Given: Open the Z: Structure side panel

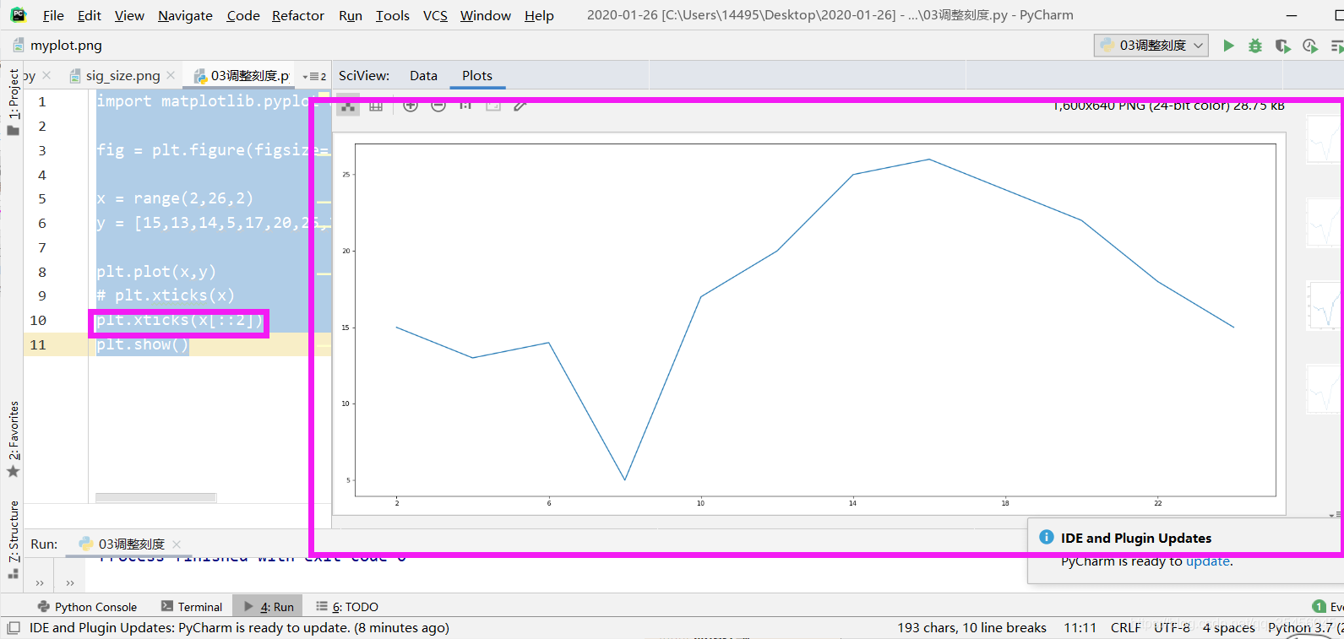Looking at the screenshot, I should [13, 540].
